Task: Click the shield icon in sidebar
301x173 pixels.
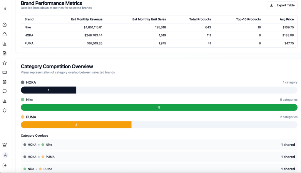Action: (x=4, y=111)
